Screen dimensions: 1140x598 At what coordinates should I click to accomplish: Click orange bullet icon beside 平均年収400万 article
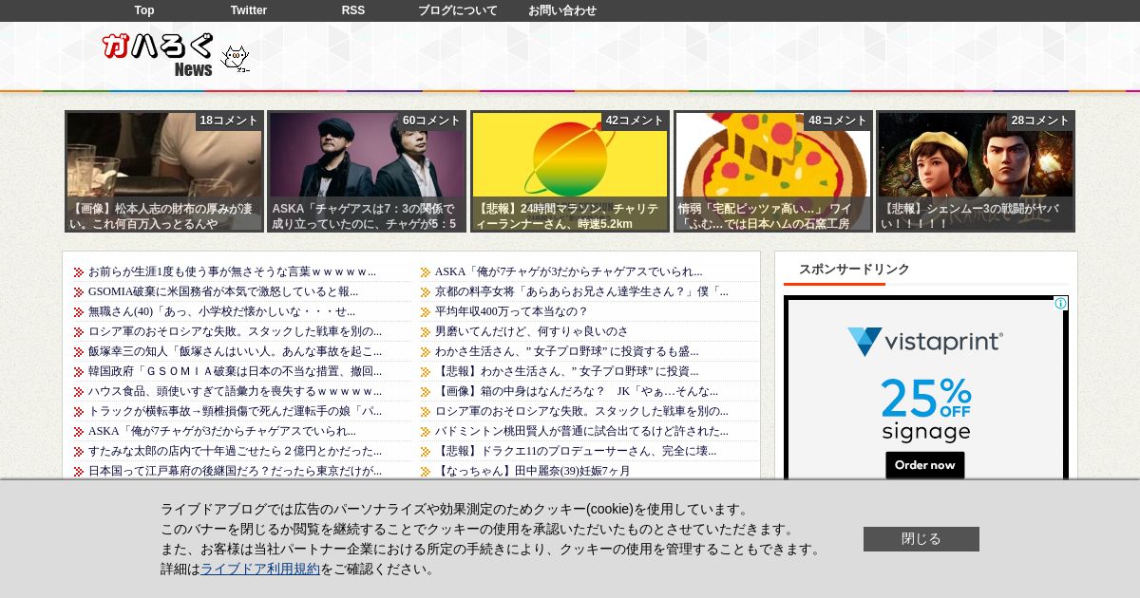click(x=426, y=312)
